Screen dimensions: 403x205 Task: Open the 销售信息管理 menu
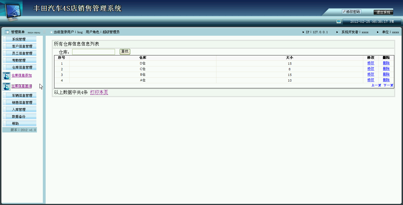click(19, 103)
